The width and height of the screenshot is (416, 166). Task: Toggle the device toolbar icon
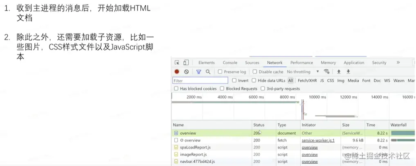coord(186,63)
